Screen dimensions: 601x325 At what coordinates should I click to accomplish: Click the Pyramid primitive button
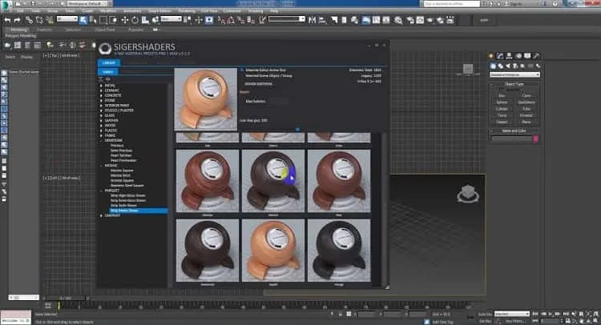pyautogui.click(x=526, y=115)
